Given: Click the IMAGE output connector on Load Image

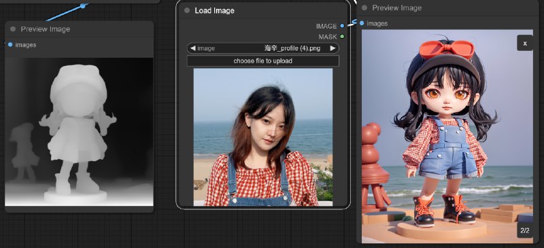Looking at the screenshot, I should click(x=342, y=26).
